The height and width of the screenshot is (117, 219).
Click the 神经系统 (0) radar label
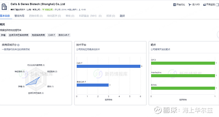20,72
